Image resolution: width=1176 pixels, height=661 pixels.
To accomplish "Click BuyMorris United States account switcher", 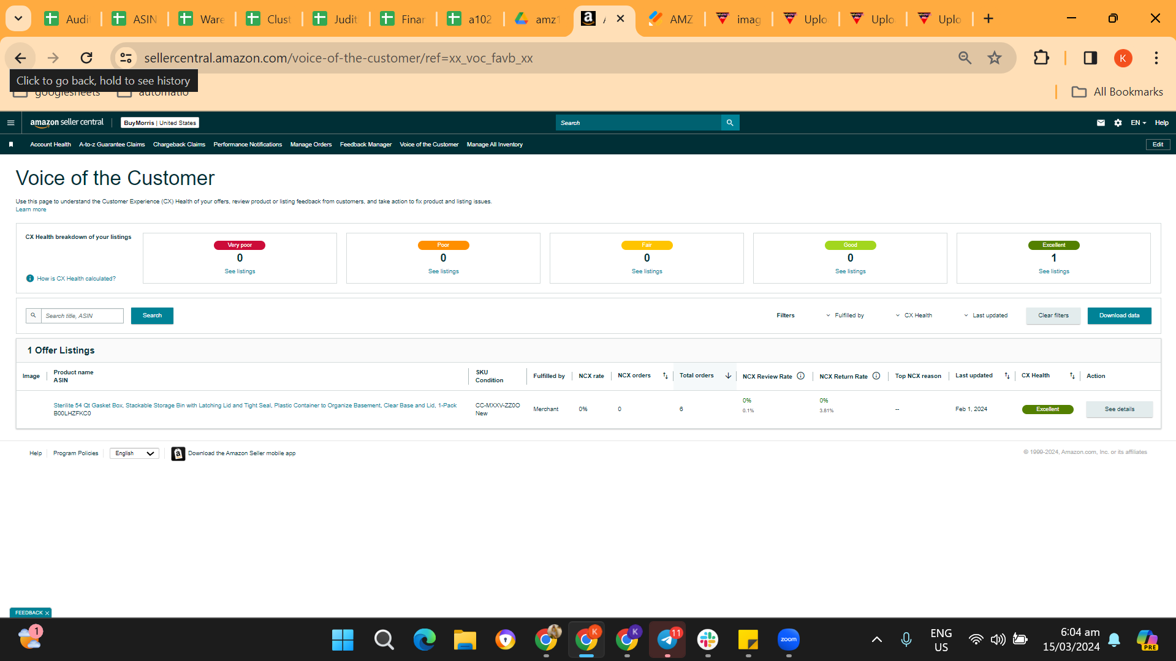I will click(x=160, y=123).
